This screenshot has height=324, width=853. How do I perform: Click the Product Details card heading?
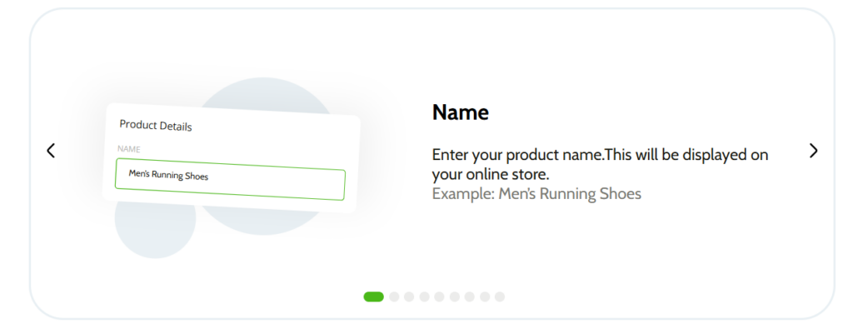coord(156,126)
